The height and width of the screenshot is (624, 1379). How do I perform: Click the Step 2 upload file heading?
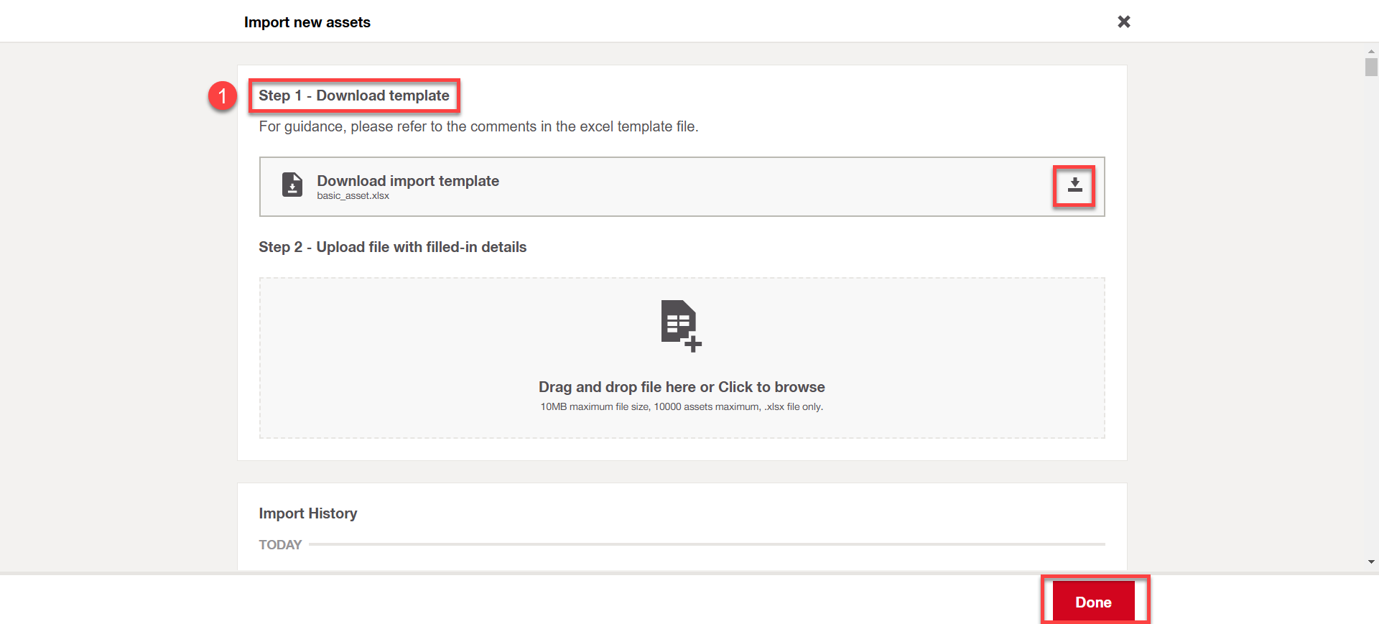point(392,247)
